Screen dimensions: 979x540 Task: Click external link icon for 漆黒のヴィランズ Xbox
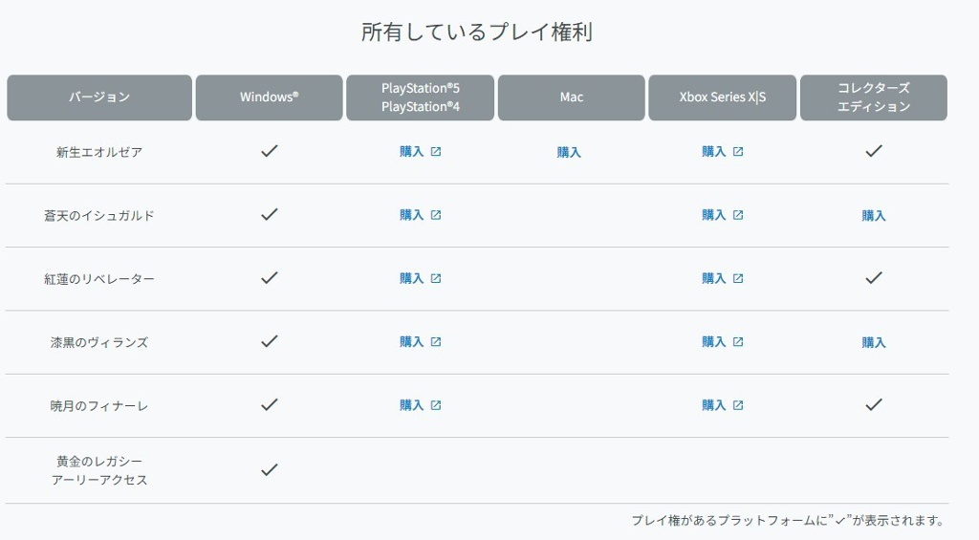point(738,341)
